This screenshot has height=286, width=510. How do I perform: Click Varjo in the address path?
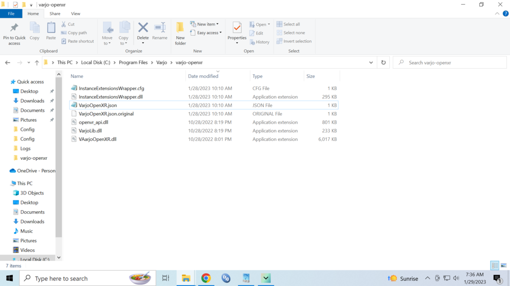161,63
